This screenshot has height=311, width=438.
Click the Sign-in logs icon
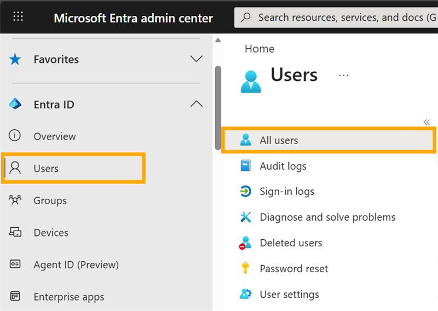[x=246, y=192]
